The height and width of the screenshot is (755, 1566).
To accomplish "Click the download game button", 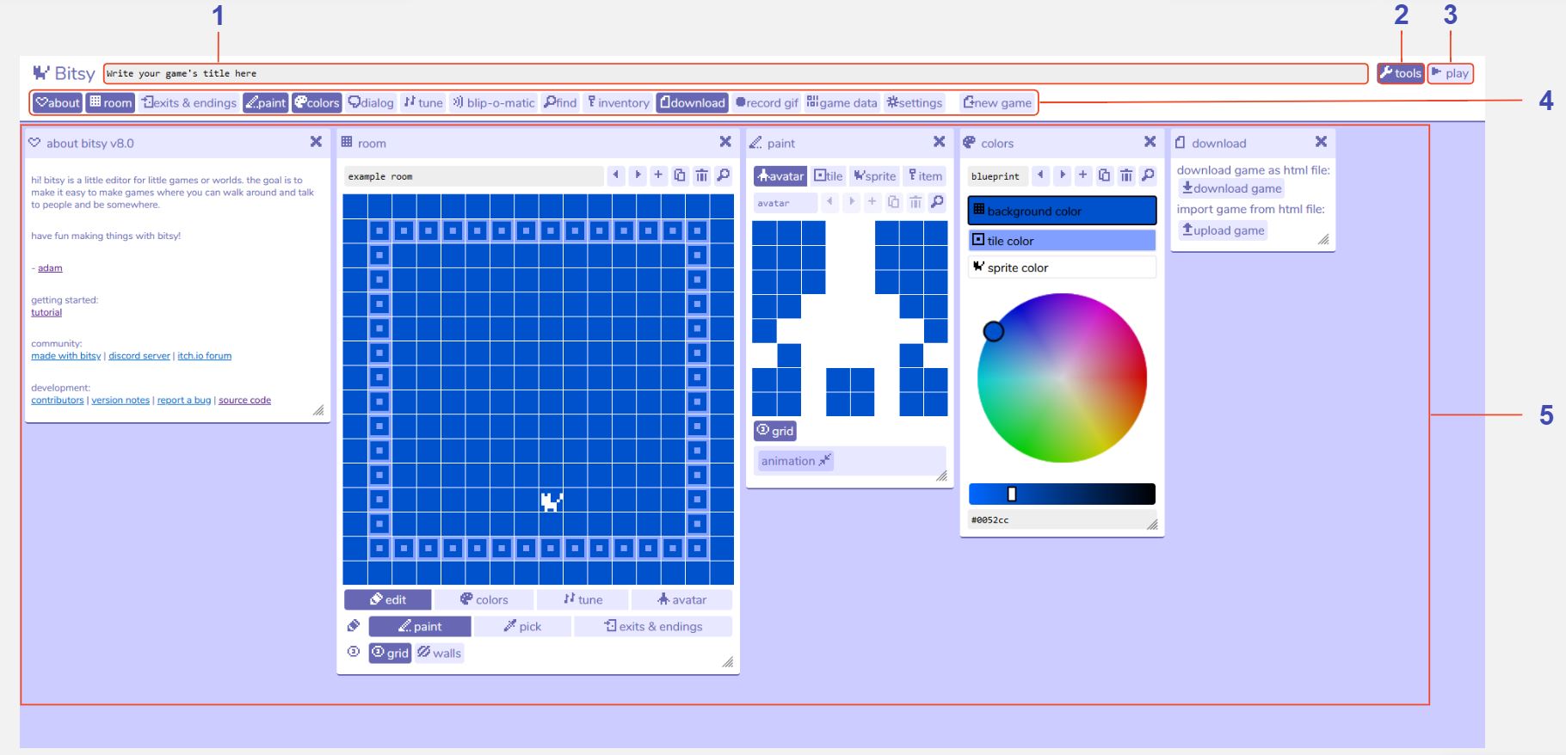I will tap(1231, 188).
